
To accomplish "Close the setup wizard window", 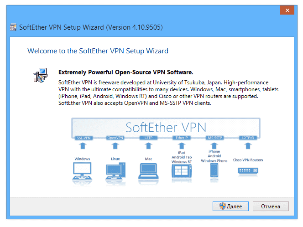I will pyautogui.click(x=287, y=9).
